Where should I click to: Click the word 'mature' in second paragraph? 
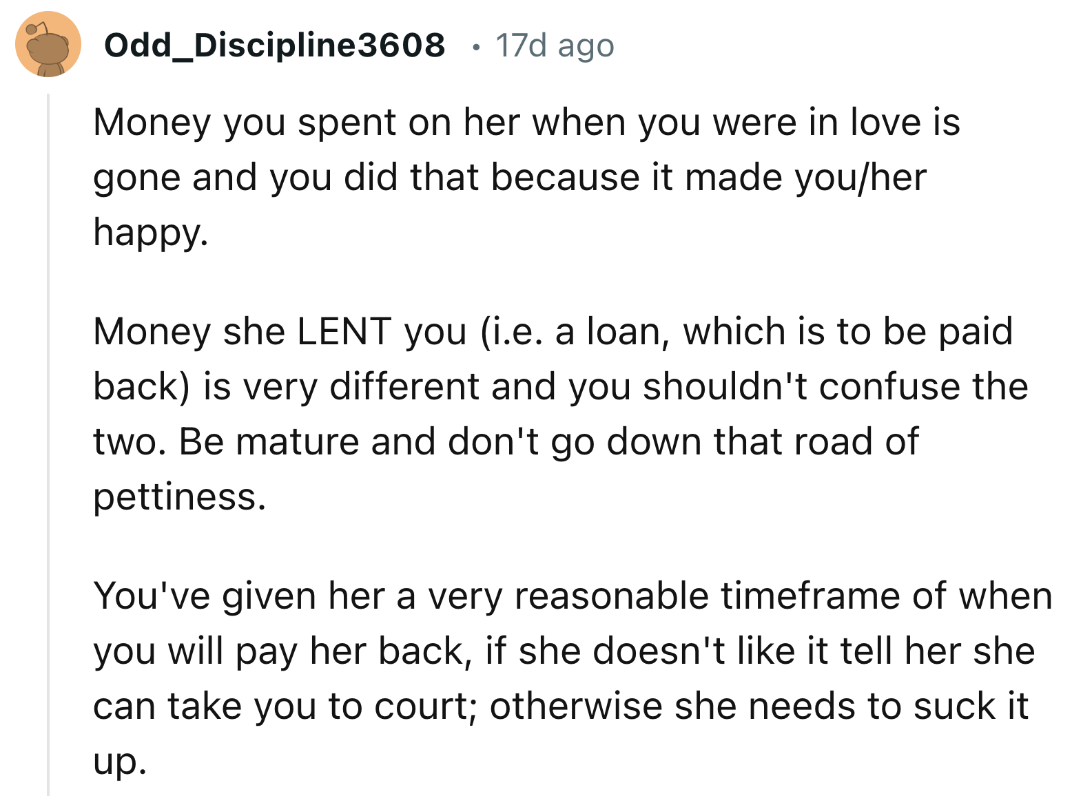point(298,441)
